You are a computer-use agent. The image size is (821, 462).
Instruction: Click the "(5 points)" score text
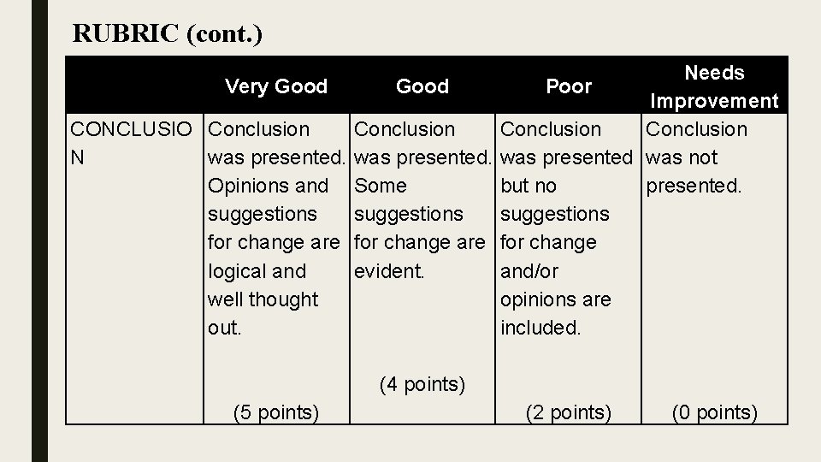(276, 412)
